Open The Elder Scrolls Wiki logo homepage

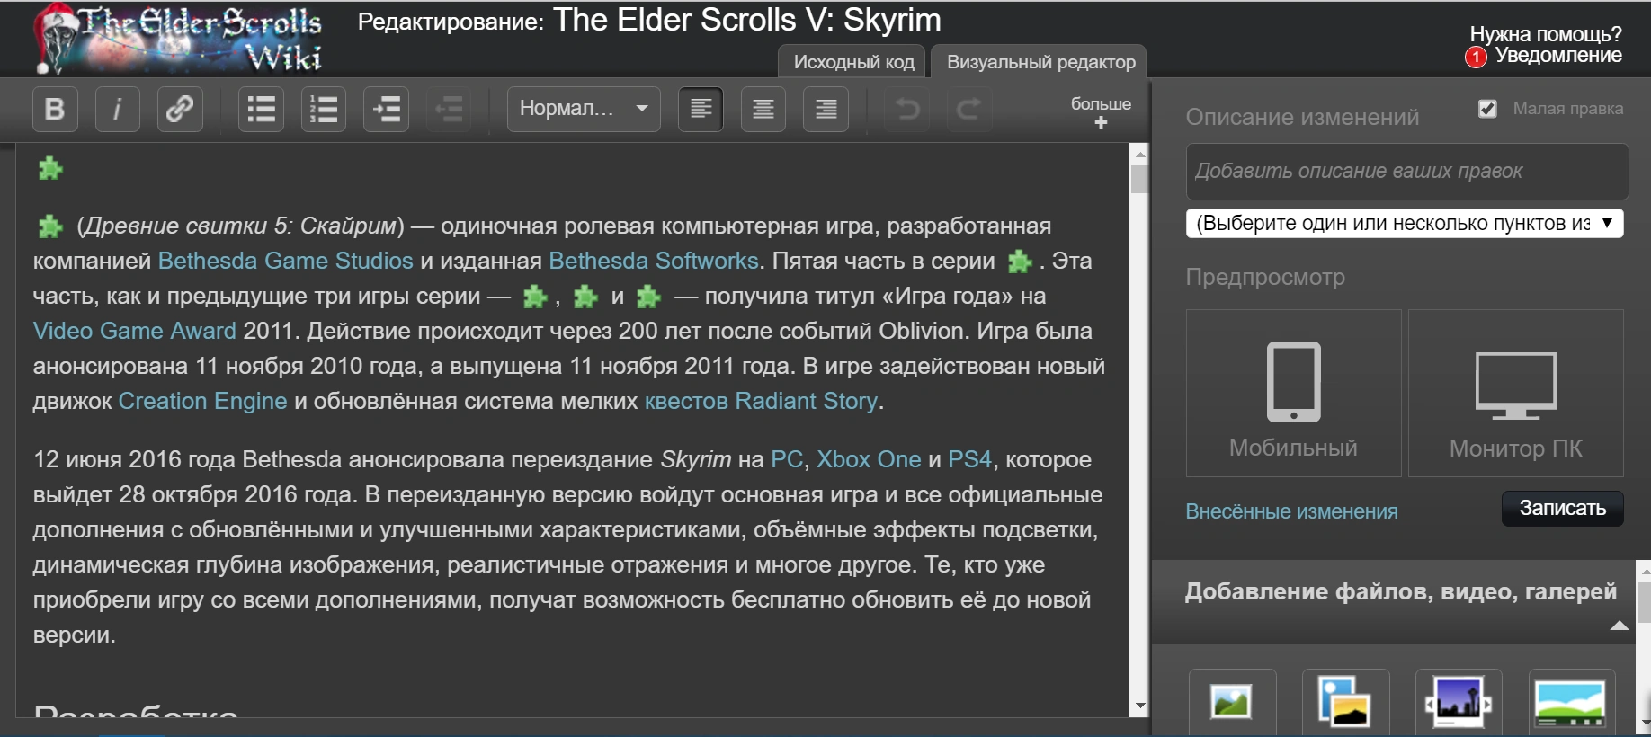tap(178, 40)
